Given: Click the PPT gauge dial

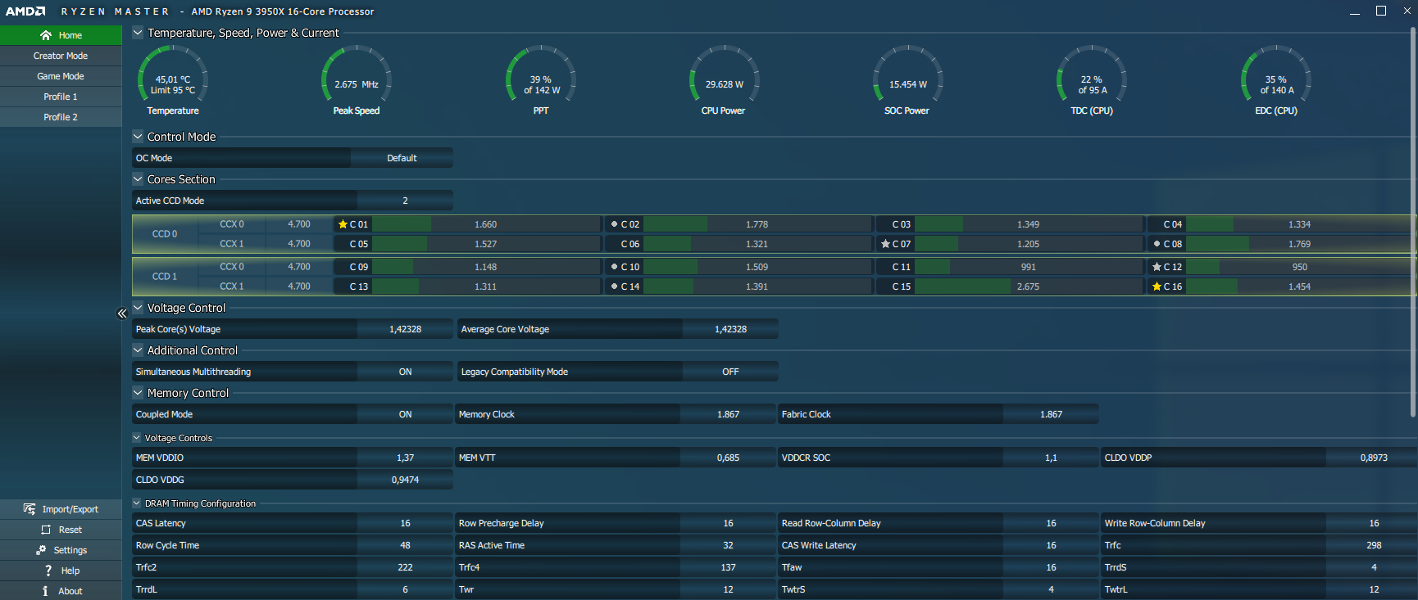Looking at the screenshot, I should 541,75.
